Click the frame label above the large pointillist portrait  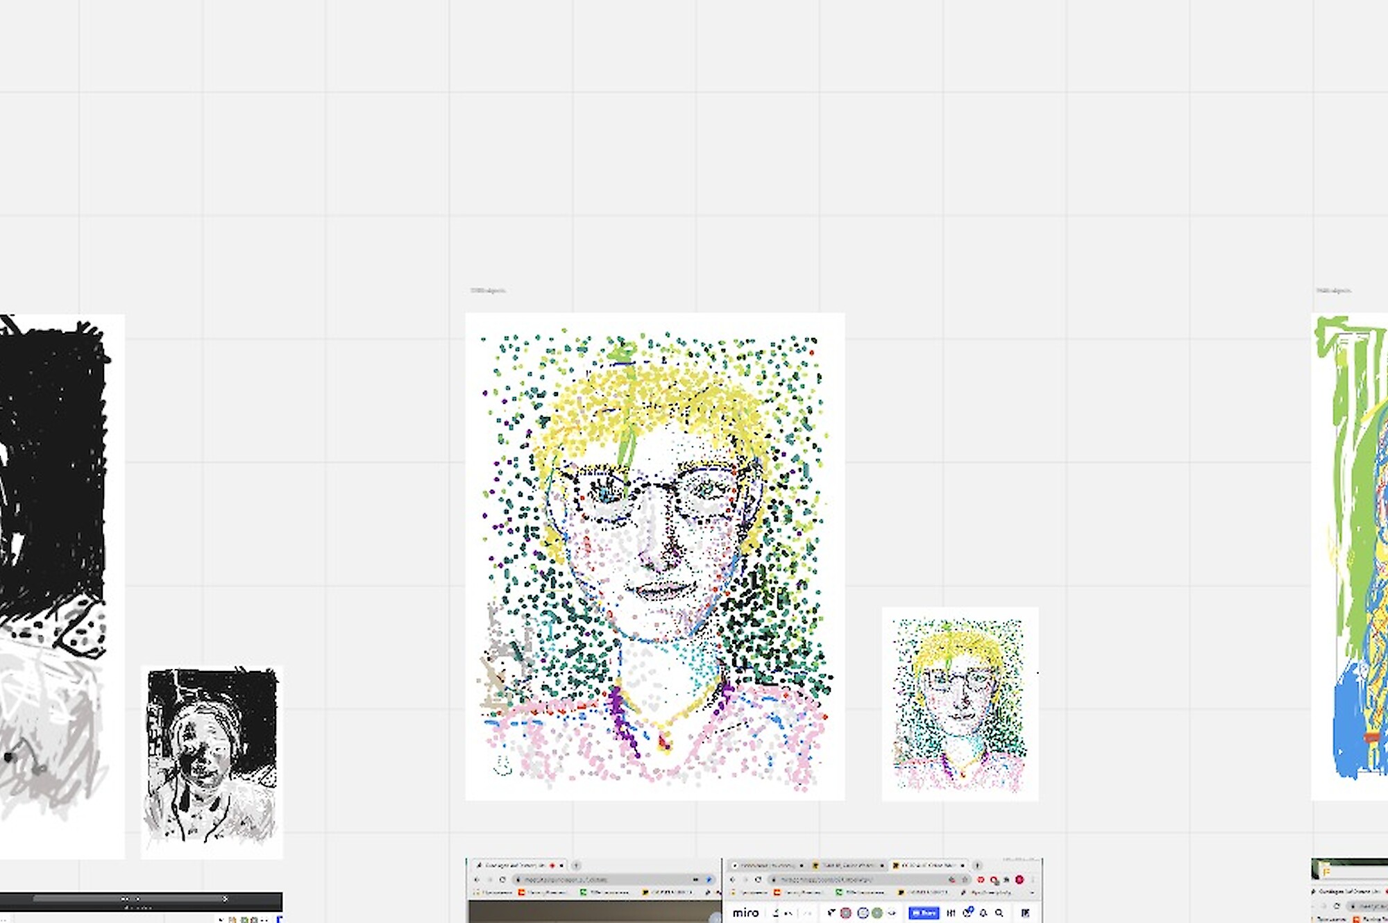coord(488,291)
